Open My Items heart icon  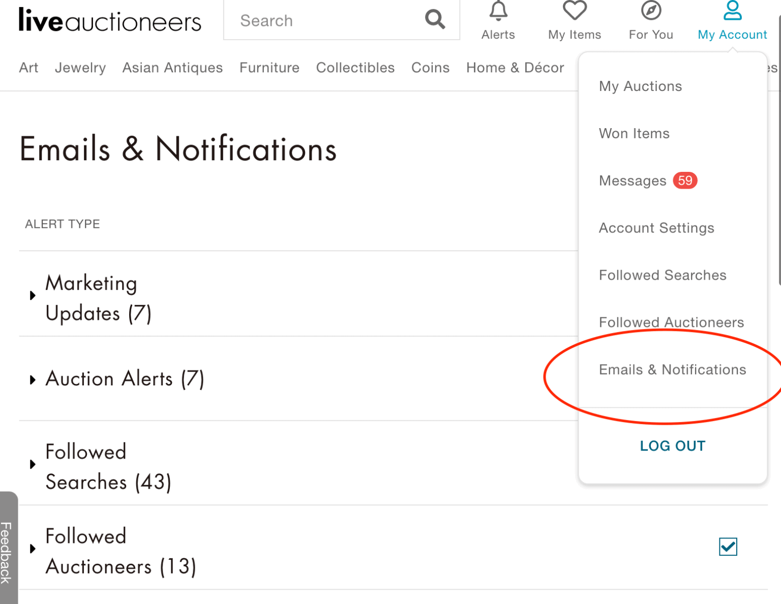point(574,11)
